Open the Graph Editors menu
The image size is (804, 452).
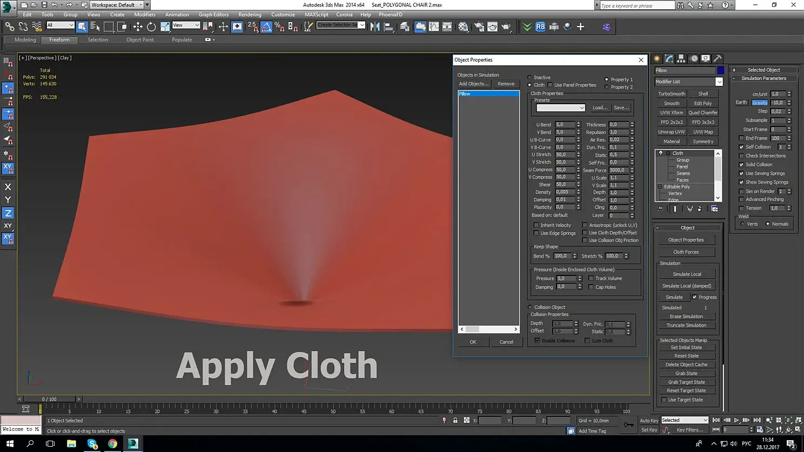(x=213, y=15)
